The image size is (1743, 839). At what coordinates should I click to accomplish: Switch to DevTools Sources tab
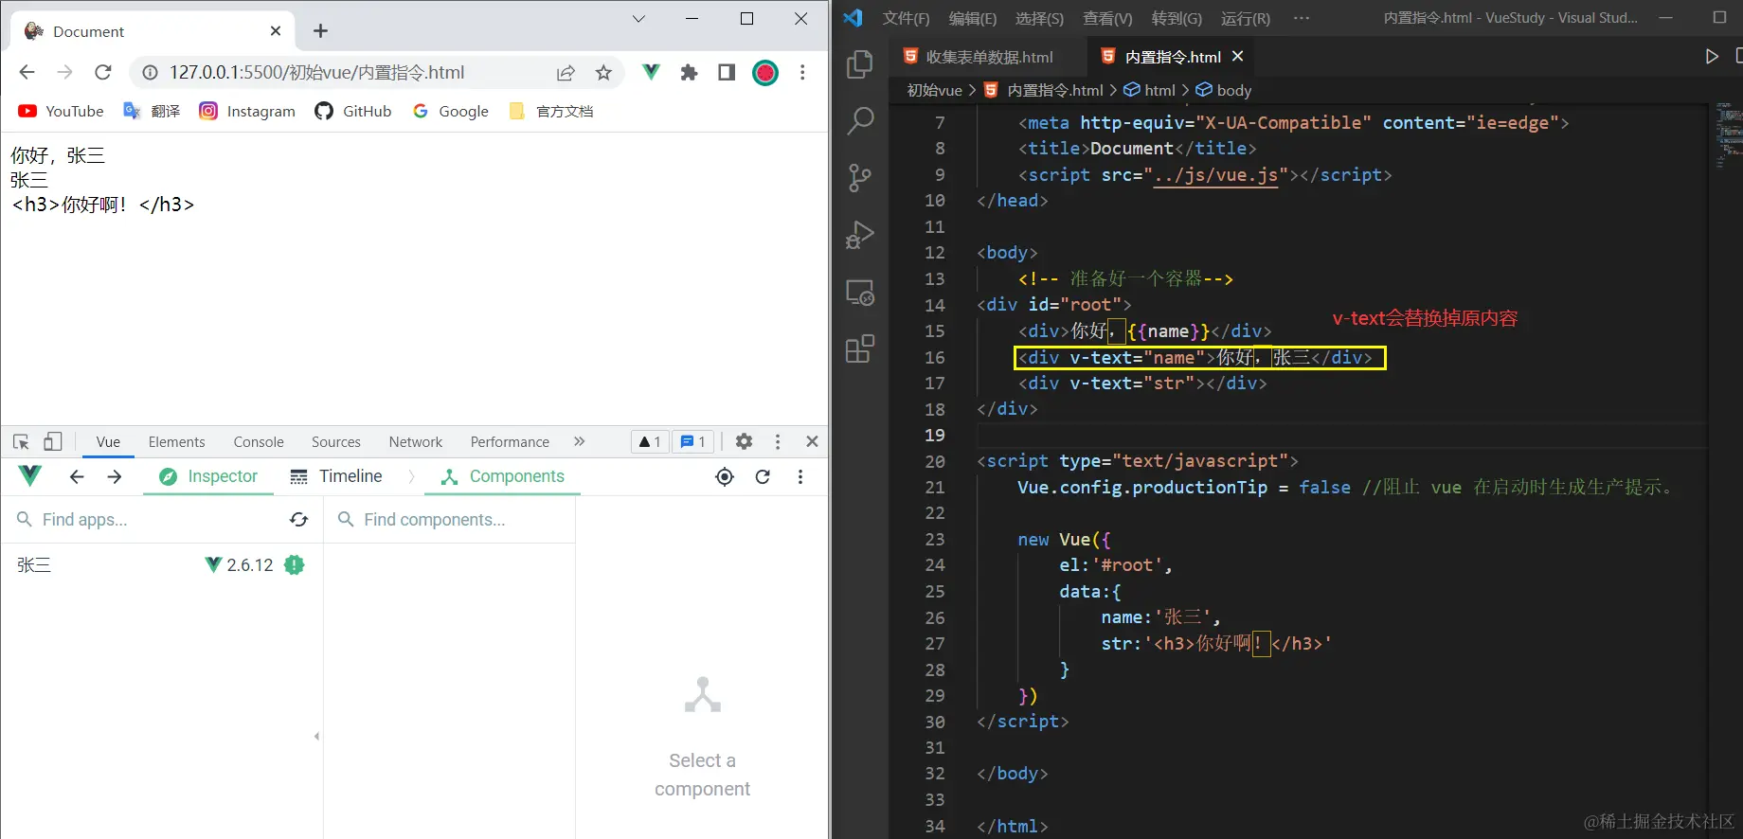[336, 441]
